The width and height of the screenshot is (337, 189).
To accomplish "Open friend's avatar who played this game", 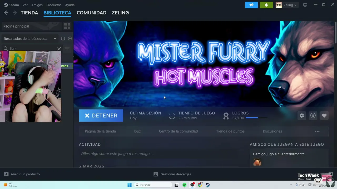I will (x=257, y=162).
